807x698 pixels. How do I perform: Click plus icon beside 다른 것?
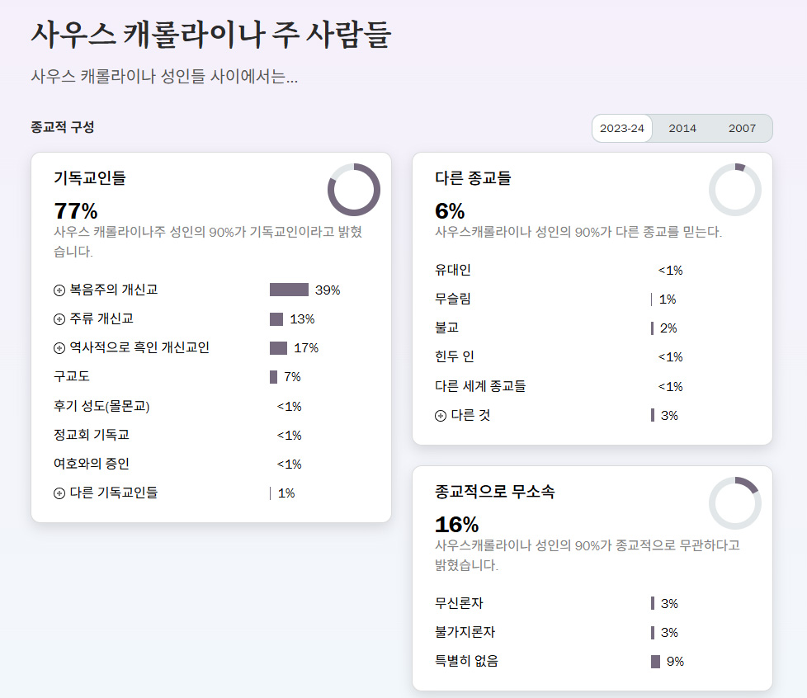tap(441, 416)
